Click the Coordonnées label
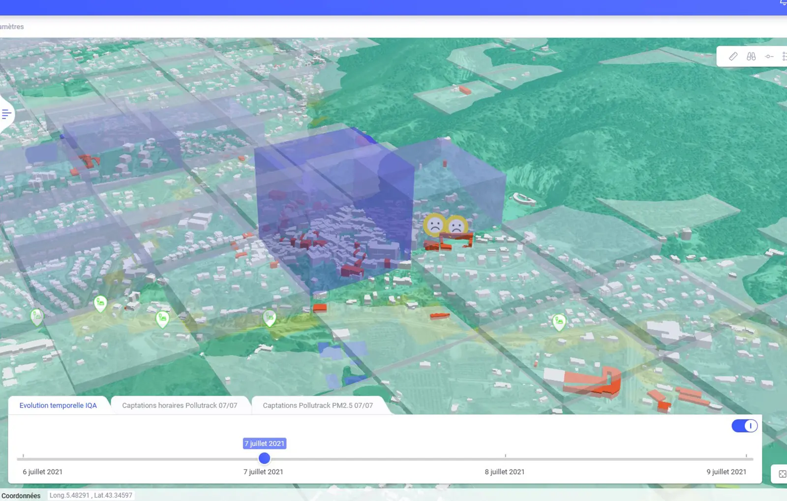This screenshot has height=501, width=787. point(21,496)
